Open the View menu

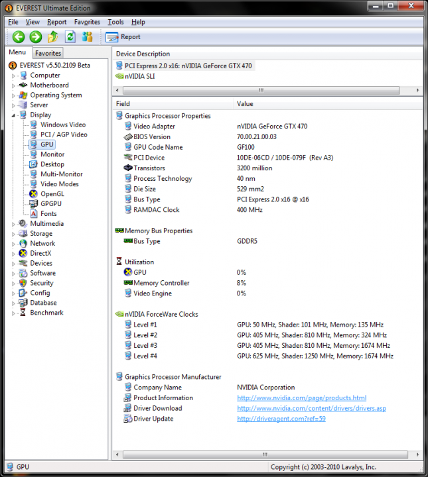pos(33,22)
